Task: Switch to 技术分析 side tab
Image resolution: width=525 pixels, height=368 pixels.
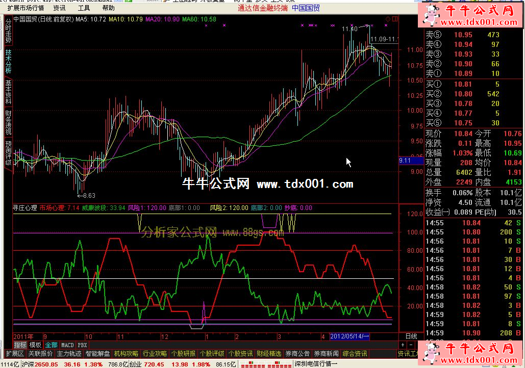Action: [8, 62]
